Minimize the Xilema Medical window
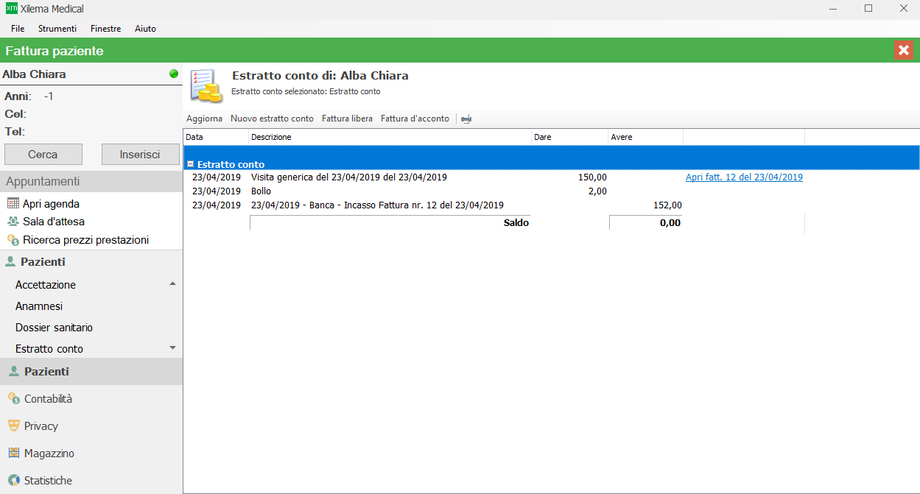This screenshot has height=494, width=920. point(834,9)
